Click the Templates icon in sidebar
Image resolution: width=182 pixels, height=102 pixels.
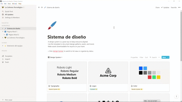(3, 56)
